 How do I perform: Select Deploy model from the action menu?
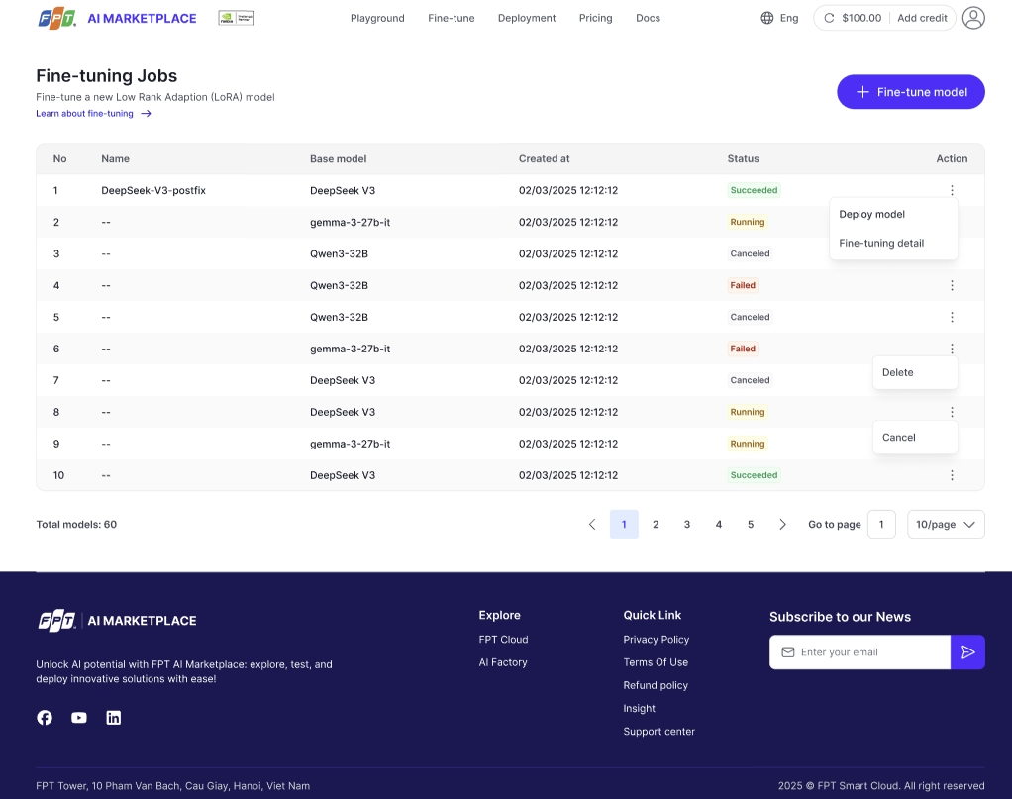point(872,214)
